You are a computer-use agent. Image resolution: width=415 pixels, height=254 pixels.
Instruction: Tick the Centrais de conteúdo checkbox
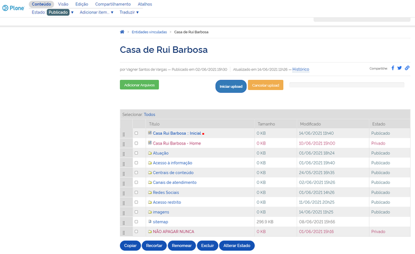click(x=136, y=173)
